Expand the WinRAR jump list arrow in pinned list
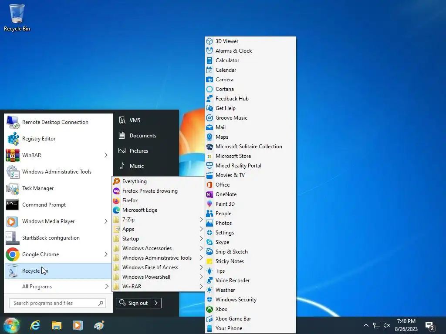 pos(106,155)
